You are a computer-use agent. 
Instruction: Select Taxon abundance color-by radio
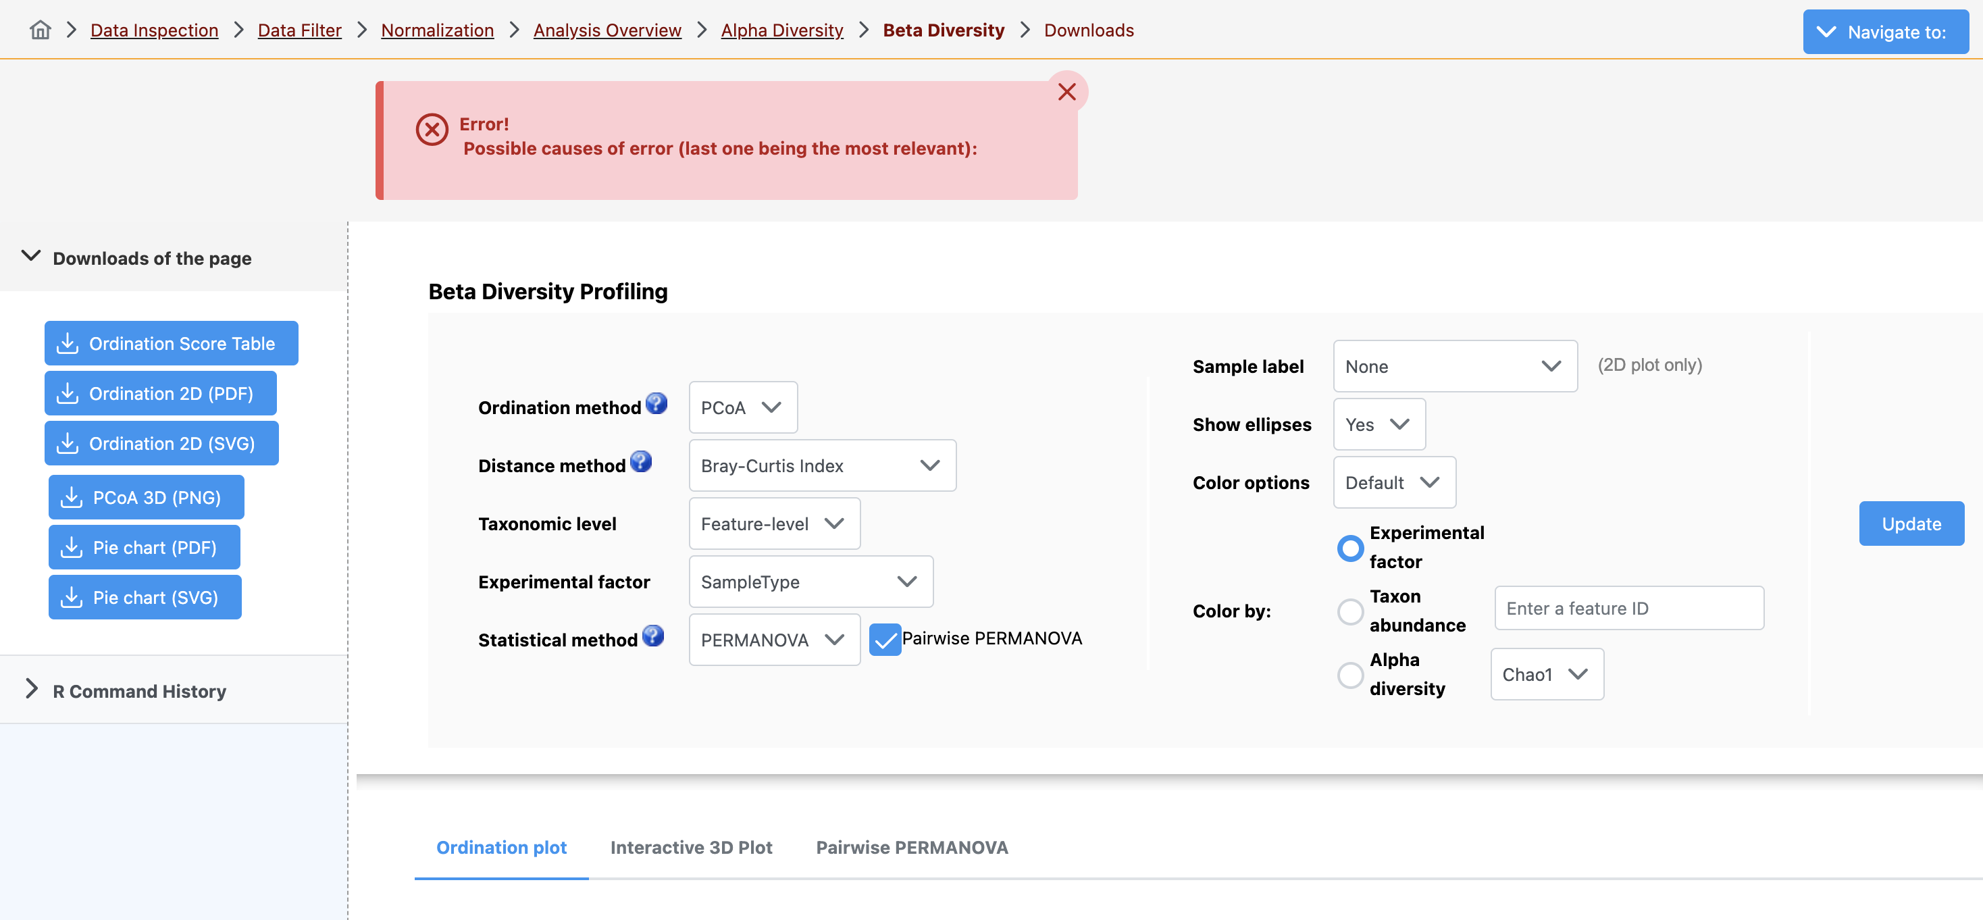(1349, 611)
